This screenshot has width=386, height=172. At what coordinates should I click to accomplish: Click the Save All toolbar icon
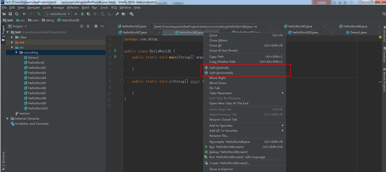click(x=10, y=14)
